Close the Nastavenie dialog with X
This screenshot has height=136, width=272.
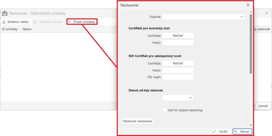(x=248, y=5)
